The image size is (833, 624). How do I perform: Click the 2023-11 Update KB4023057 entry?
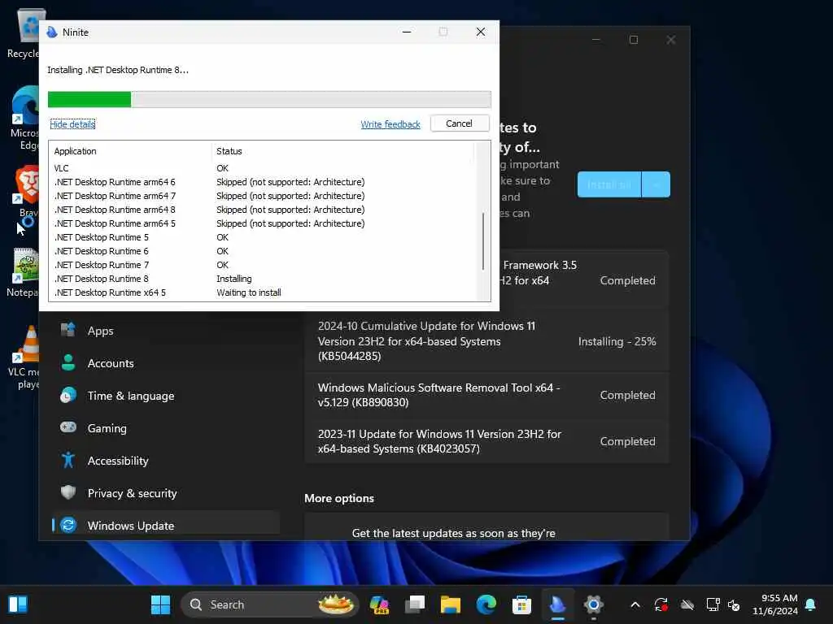click(486, 441)
